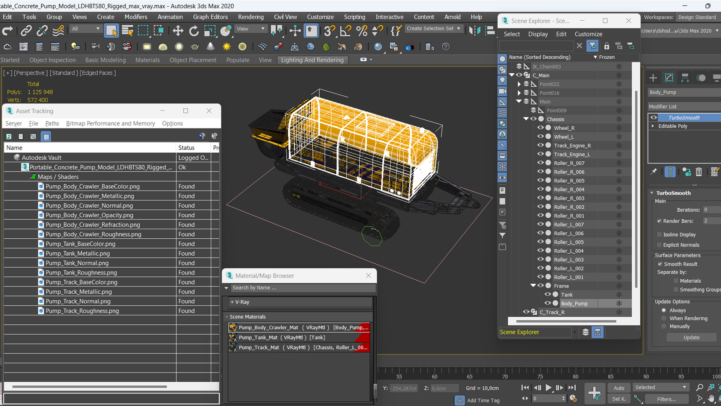Screen dimensions: 721x406
Task: Go to the animation start
Action: tap(525, 388)
